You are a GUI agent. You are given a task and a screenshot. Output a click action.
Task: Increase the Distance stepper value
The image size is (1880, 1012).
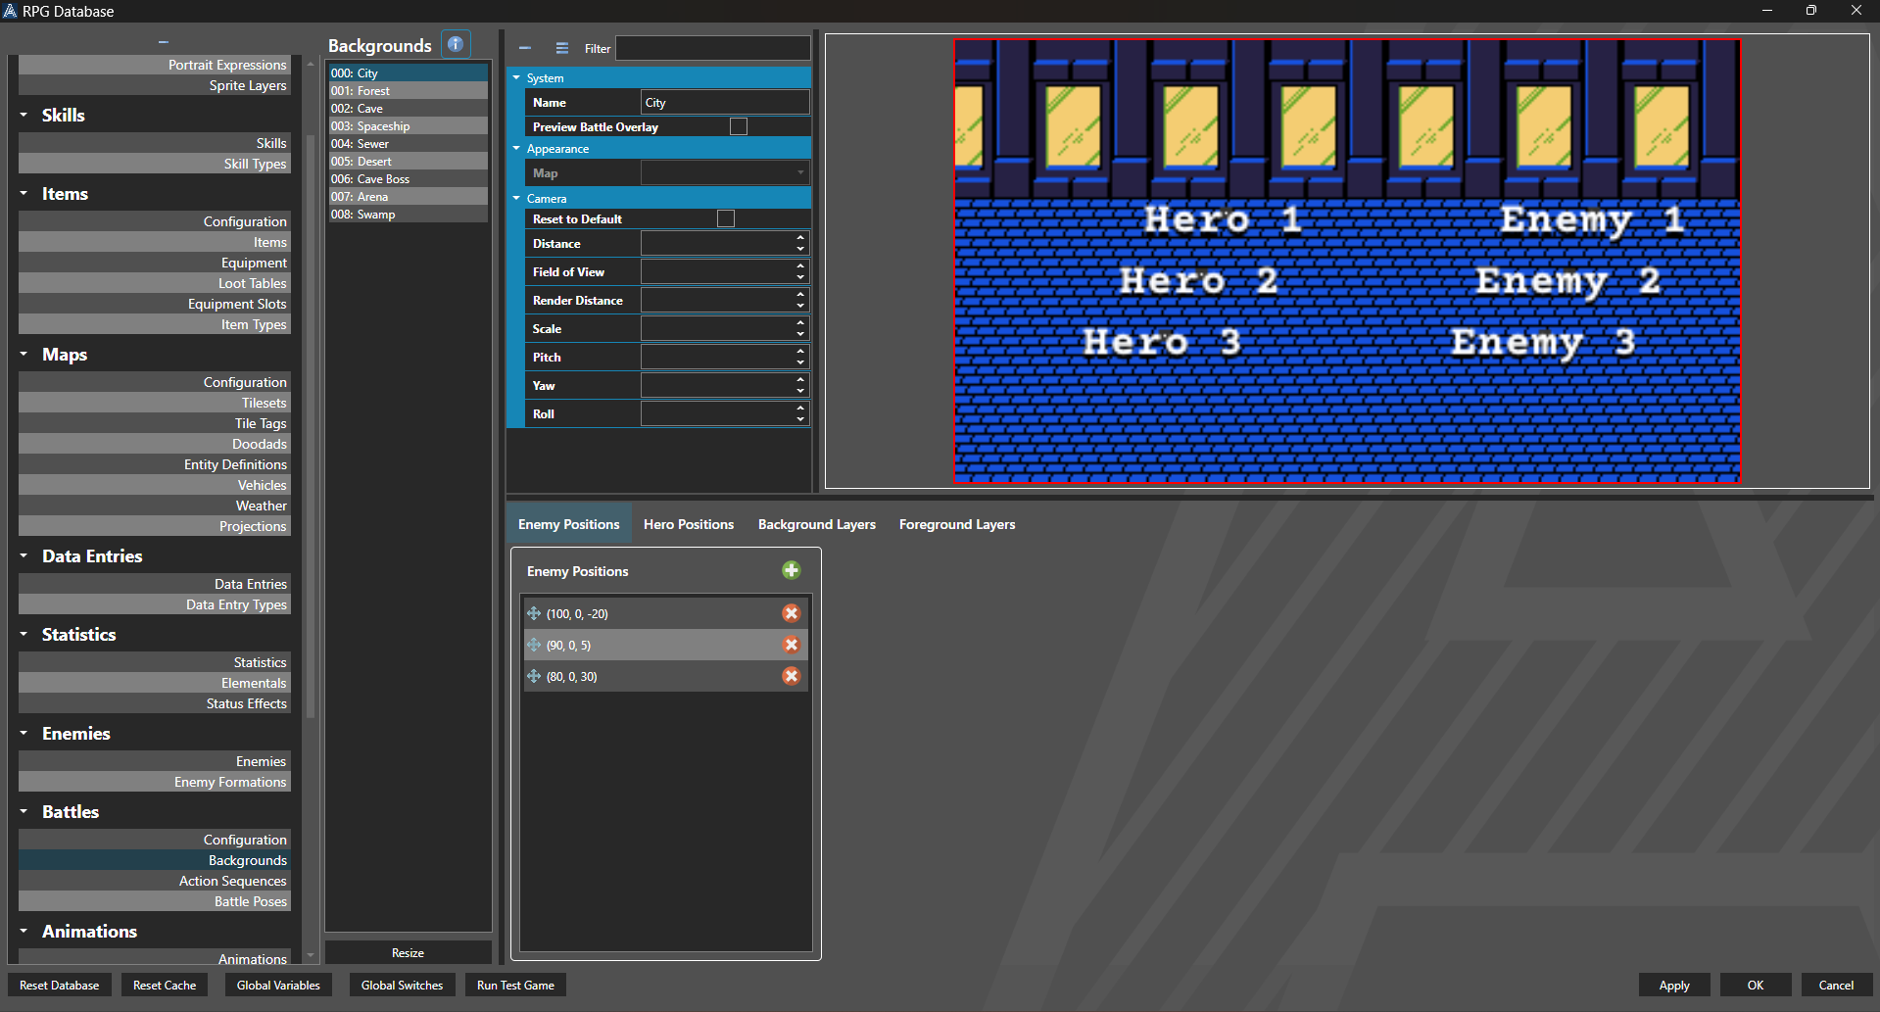tap(800, 238)
